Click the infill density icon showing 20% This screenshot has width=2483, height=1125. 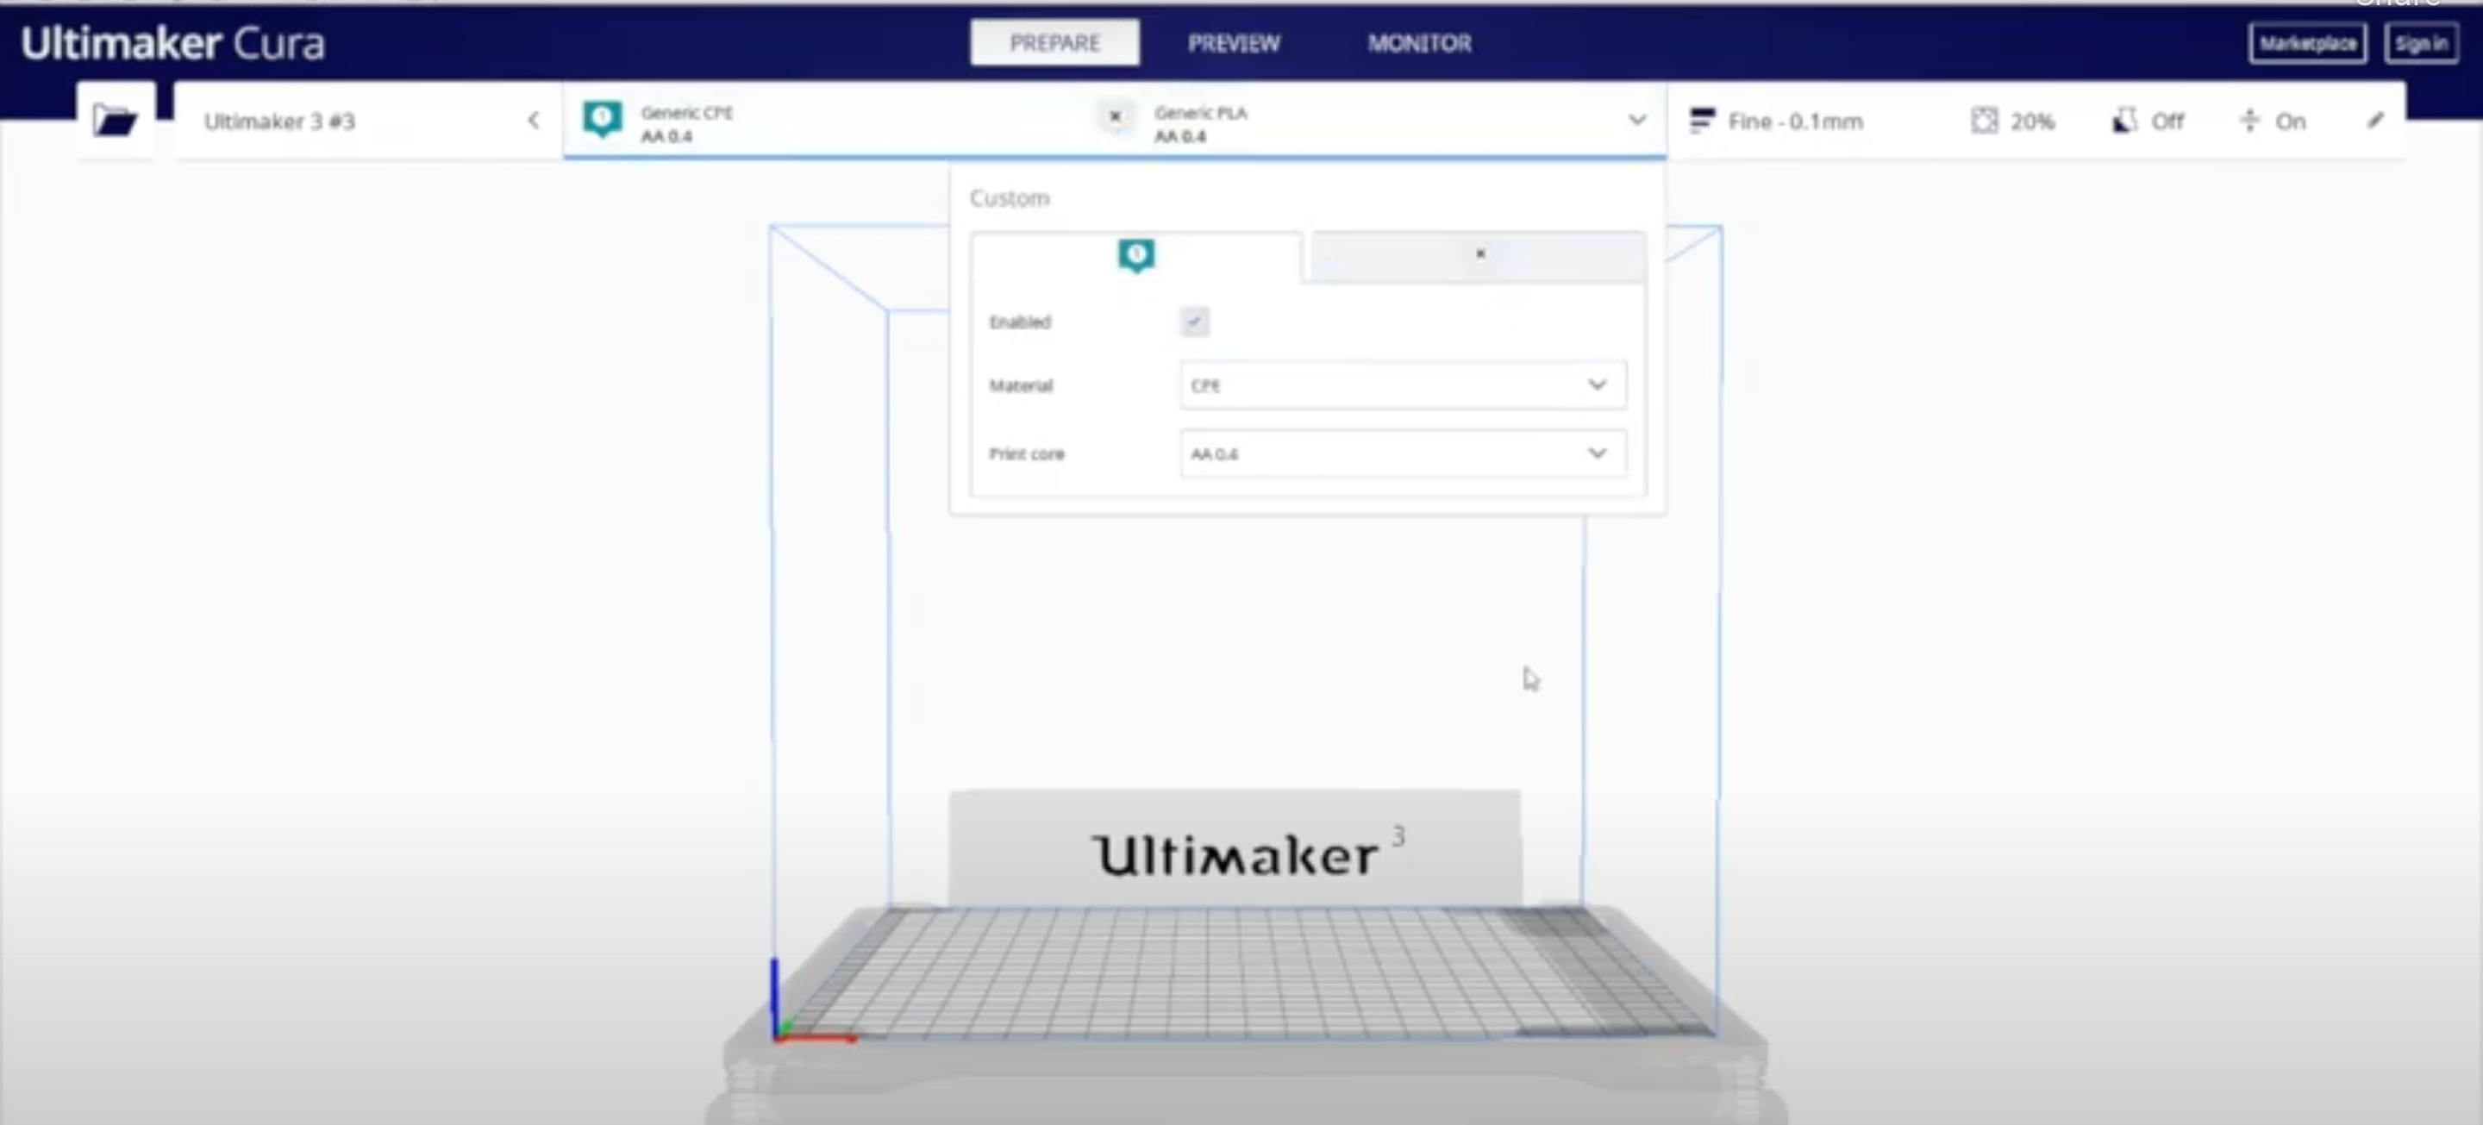[x=1983, y=119]
